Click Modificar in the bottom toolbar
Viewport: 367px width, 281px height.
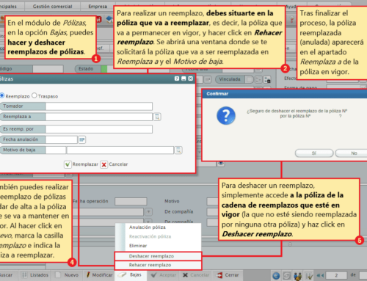[100, 275]
